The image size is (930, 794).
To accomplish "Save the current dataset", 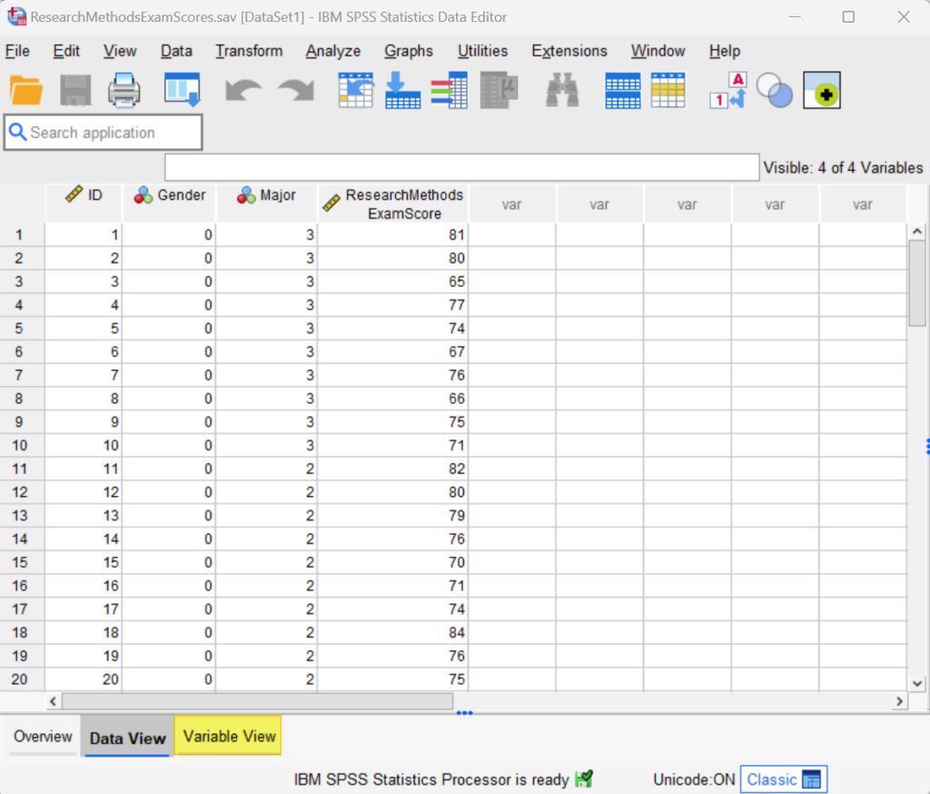I will point(75,90).
